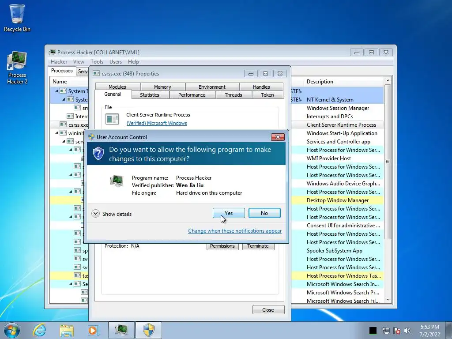Image resolution: width=452 pixels, height=339 pixels.
Task: Open Recycle Bin desktop icon
Action: tap(17, 17)
